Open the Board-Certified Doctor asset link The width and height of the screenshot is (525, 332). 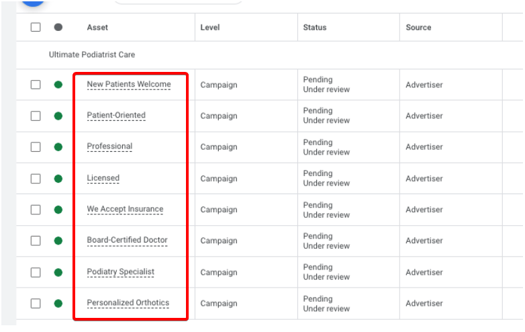click(127, 241)
